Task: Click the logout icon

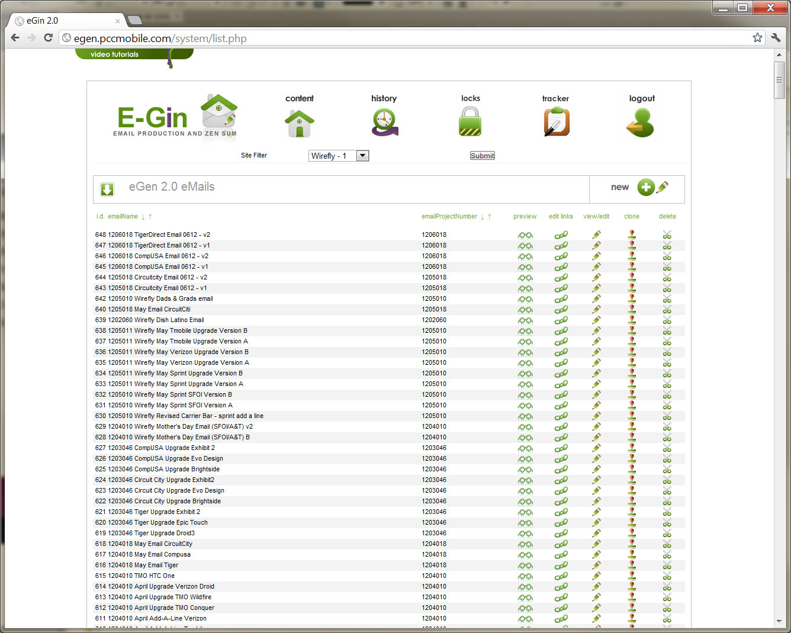Action: click(x=641, y=123)
